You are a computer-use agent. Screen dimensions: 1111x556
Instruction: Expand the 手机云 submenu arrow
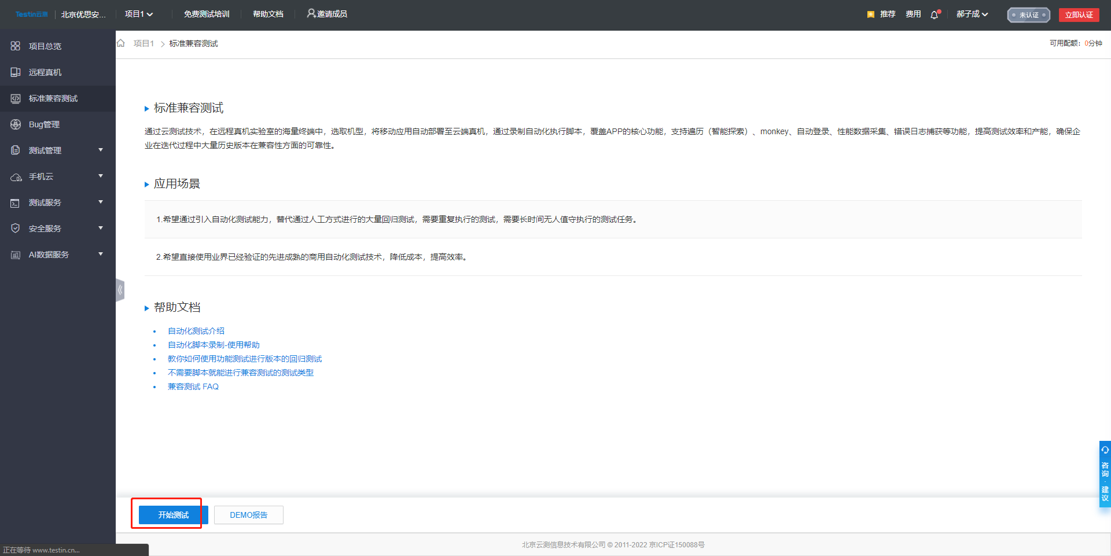pos(101,176)
